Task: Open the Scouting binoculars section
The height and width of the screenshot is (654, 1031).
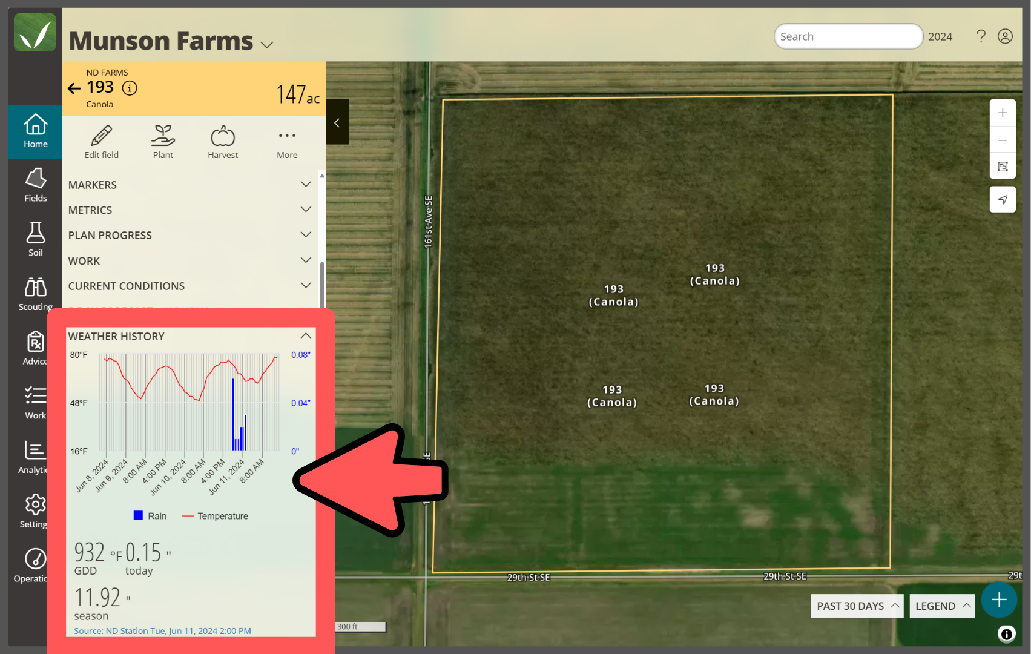Action: pyautogui.click(x=35, y=294)
